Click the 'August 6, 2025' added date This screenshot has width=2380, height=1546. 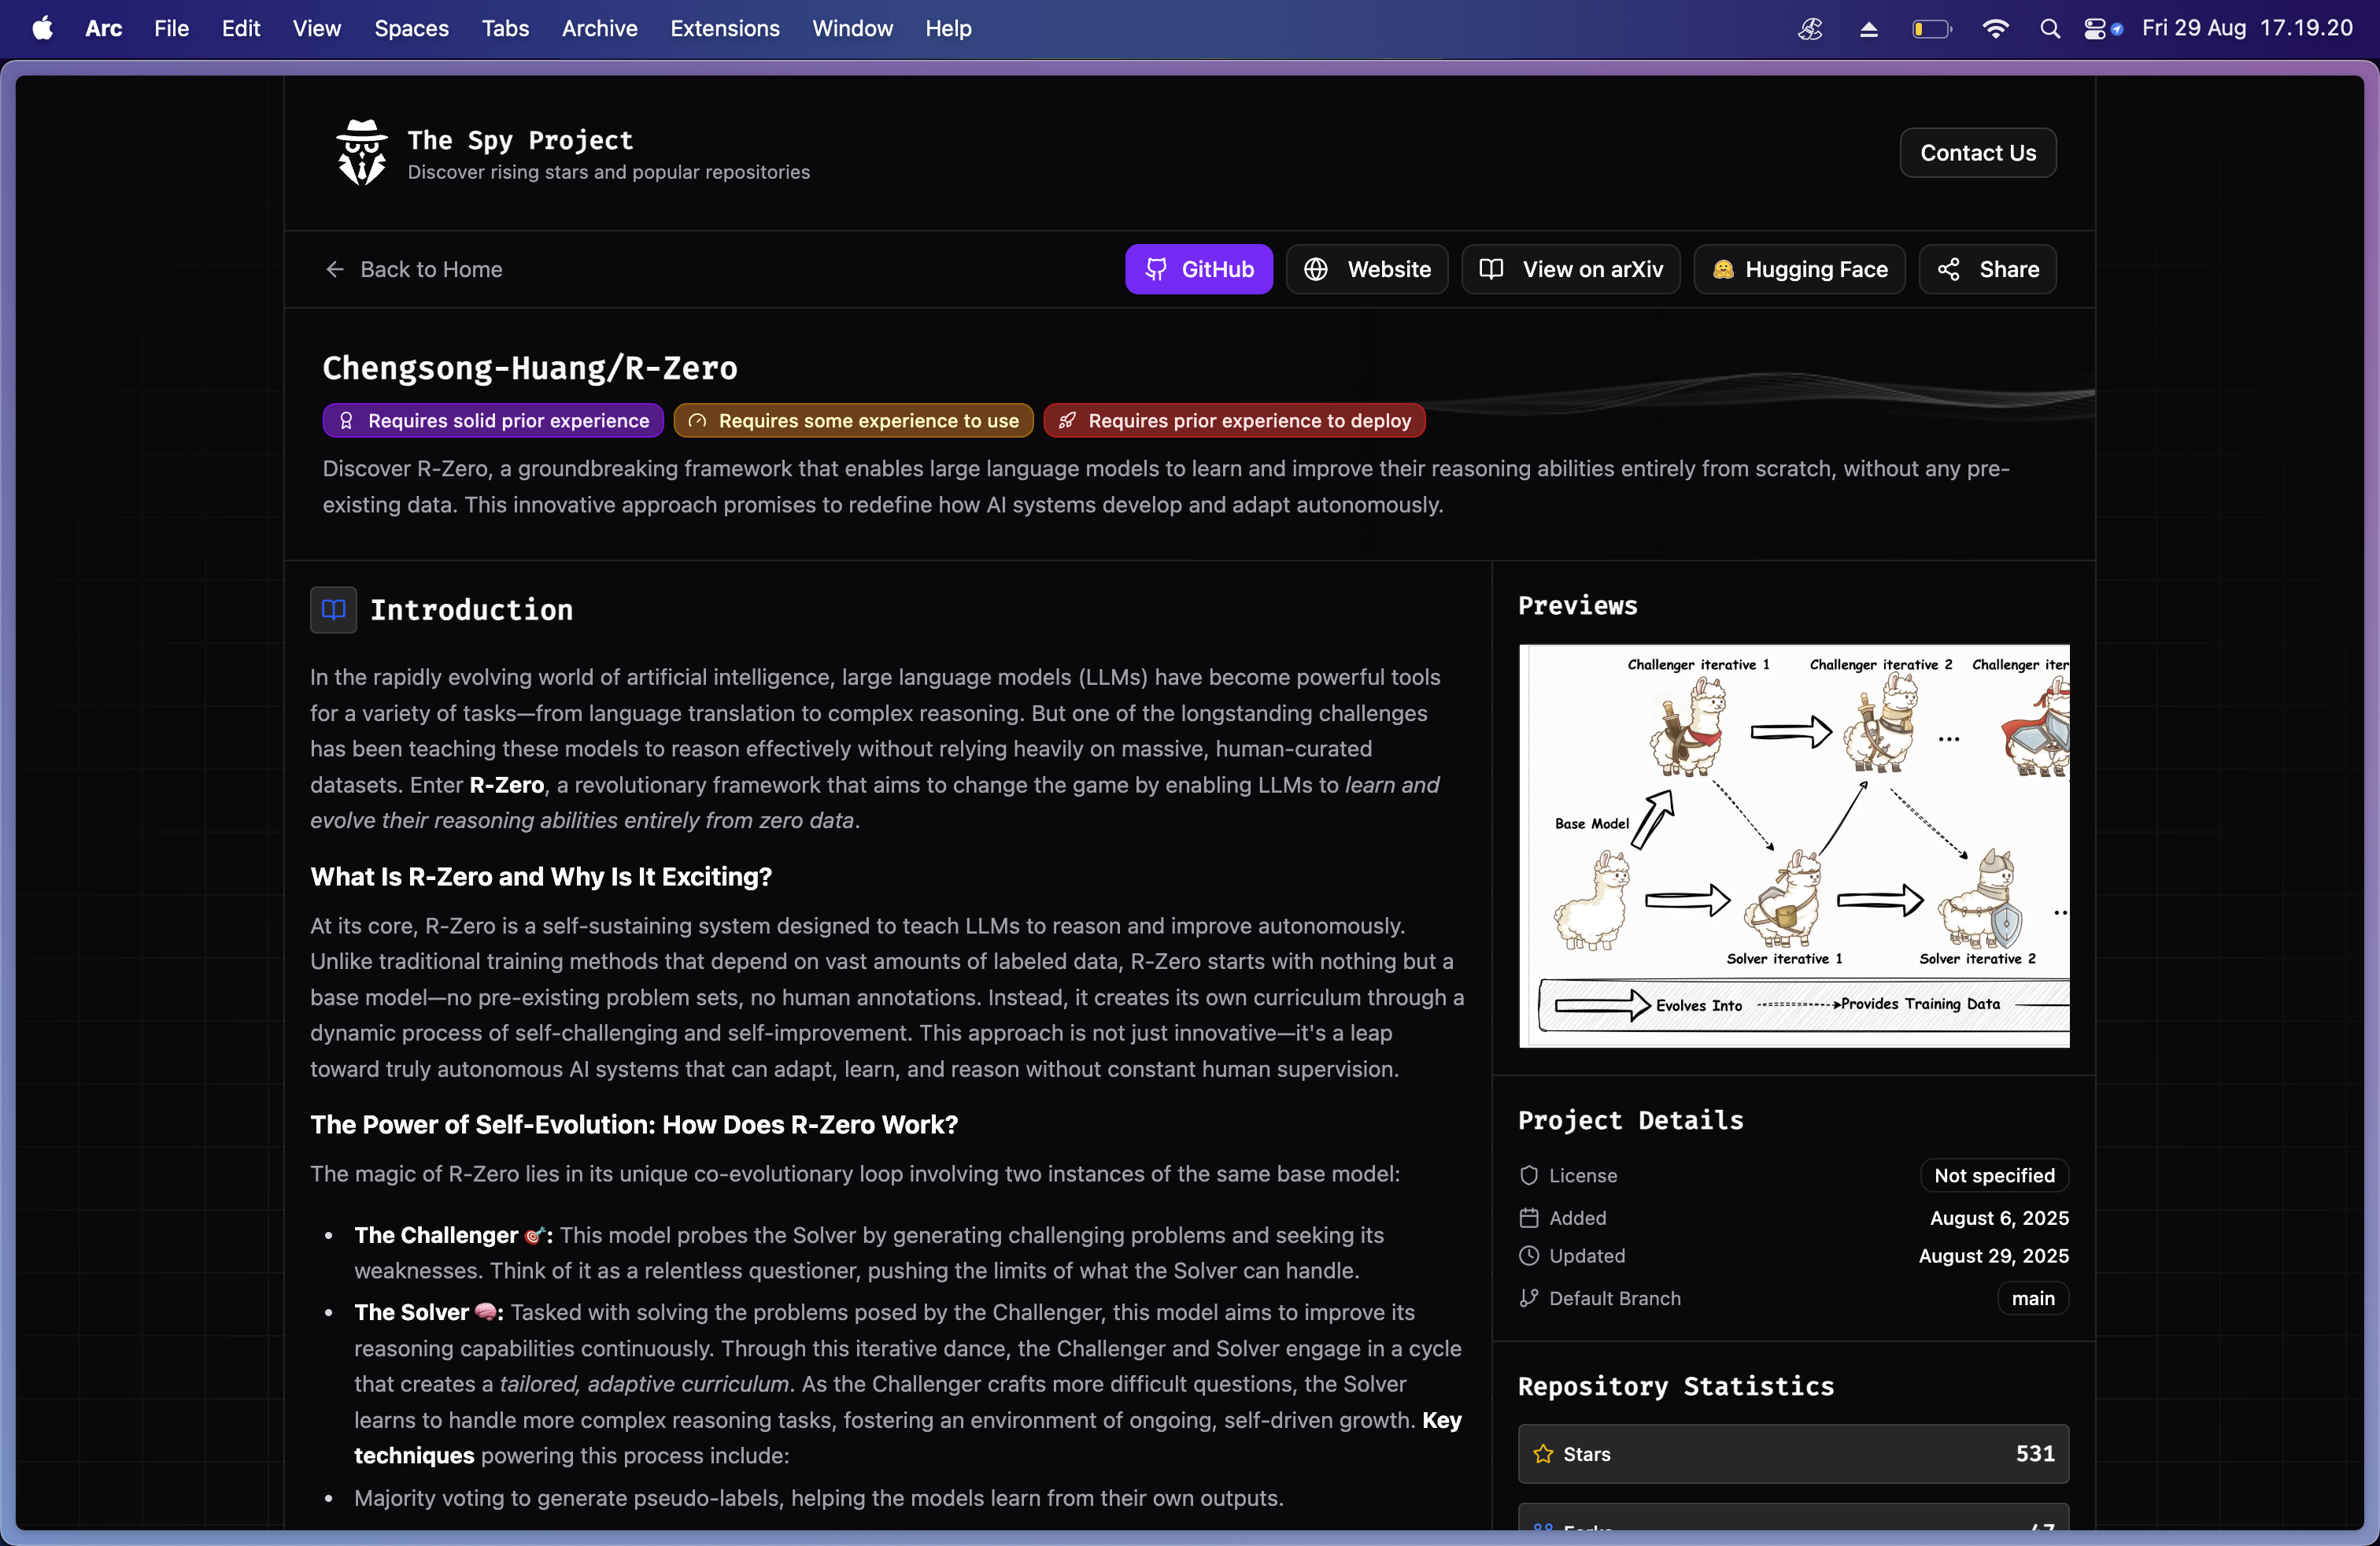tap(1999, 1218)
